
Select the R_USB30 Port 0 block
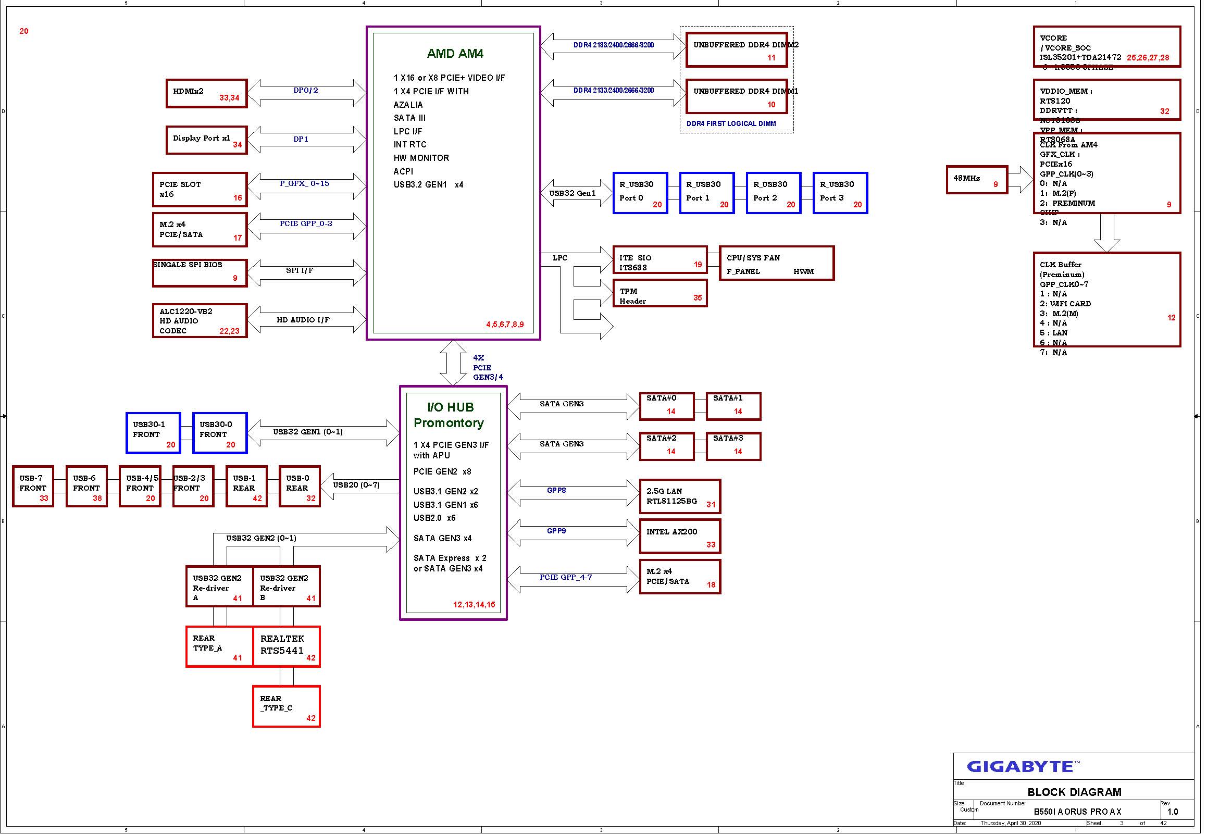pyautogui.click(x=640, y=193)
